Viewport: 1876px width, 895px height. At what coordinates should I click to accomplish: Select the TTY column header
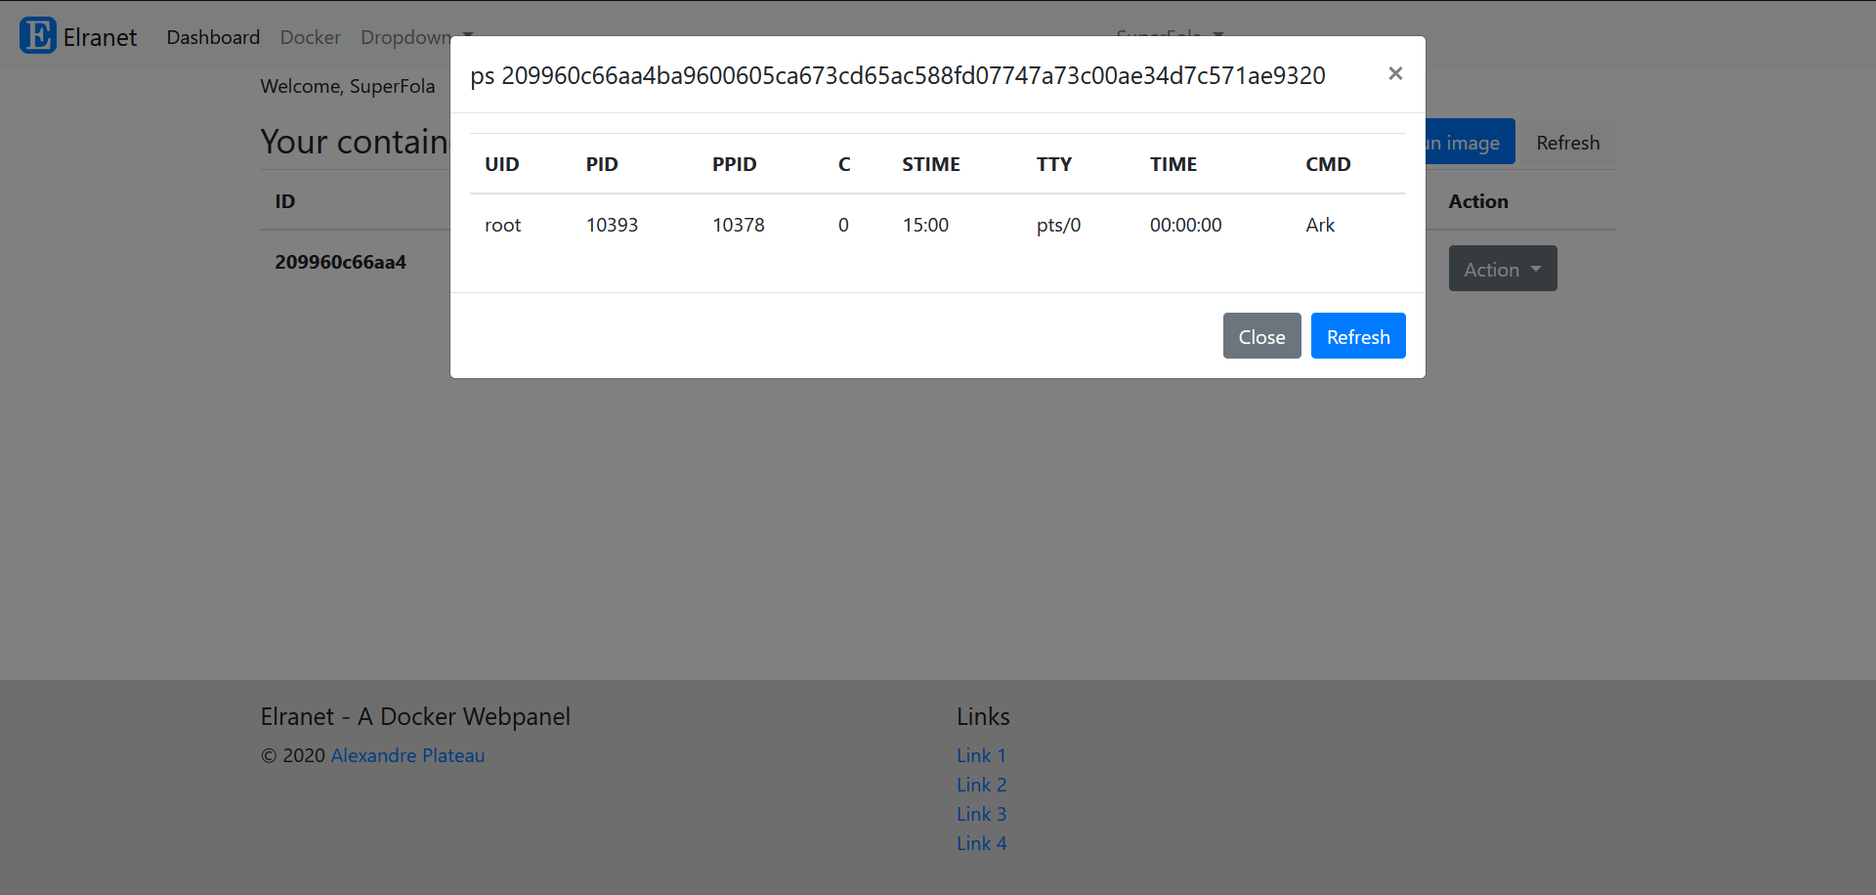[x=1054, y=164]
